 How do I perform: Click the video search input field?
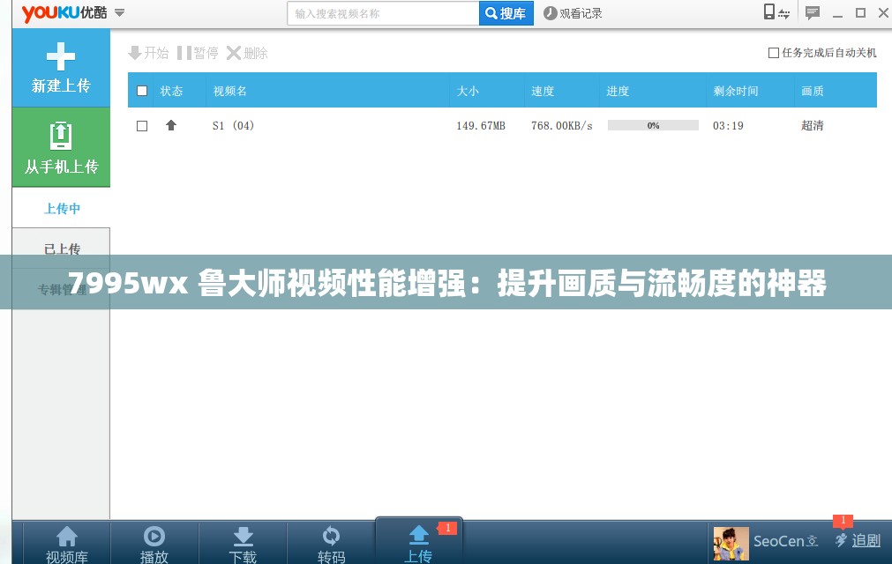point(381,12)
